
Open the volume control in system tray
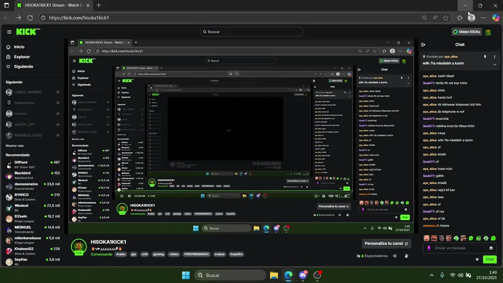tap(461, 275)
